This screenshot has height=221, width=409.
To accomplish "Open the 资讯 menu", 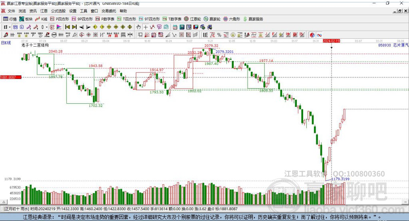I will [33, 11].
